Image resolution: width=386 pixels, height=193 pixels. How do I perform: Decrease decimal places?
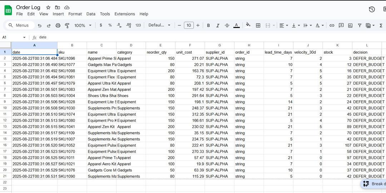[x=119, y=25]
